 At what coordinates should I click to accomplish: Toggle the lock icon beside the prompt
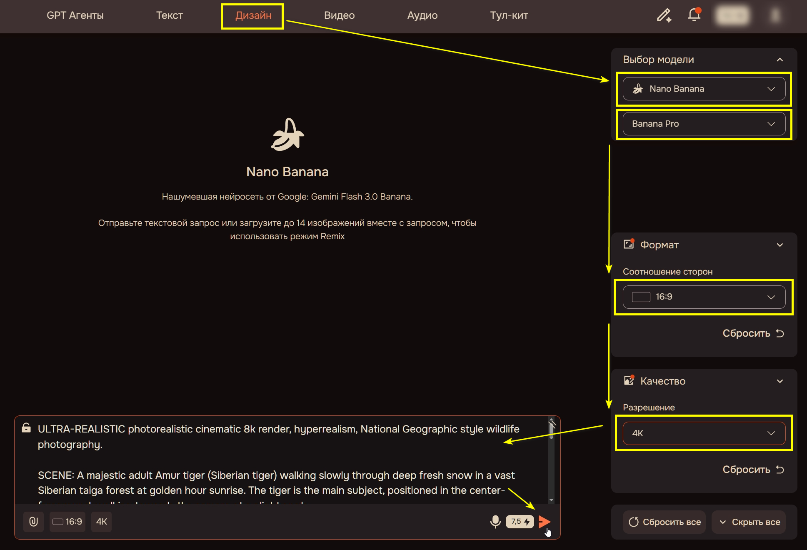tap(26, 428)
